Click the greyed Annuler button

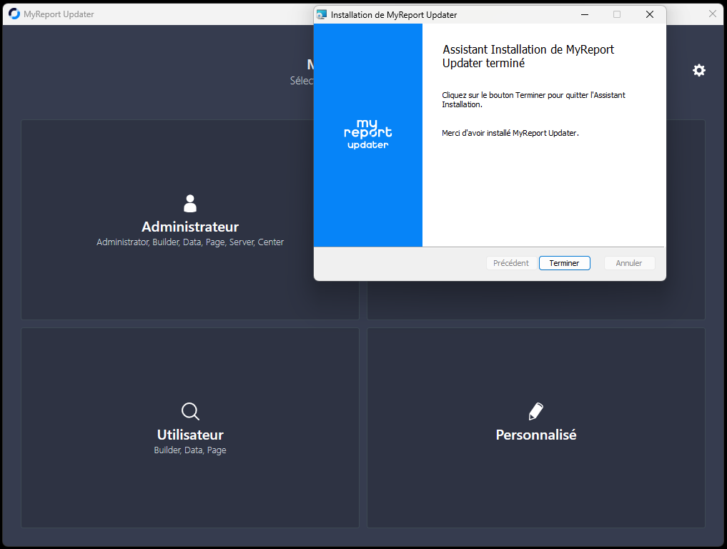629,263
